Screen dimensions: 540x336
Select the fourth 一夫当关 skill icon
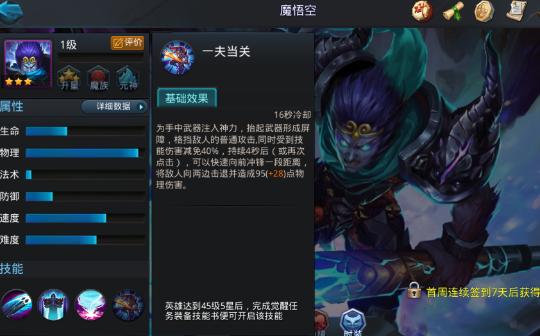[x=128, y=305]
